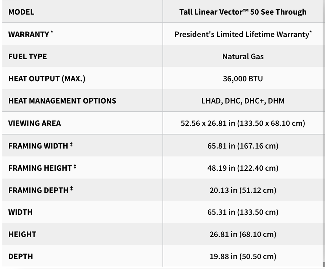Select the Natural Gas value

[x=243, y=57]
